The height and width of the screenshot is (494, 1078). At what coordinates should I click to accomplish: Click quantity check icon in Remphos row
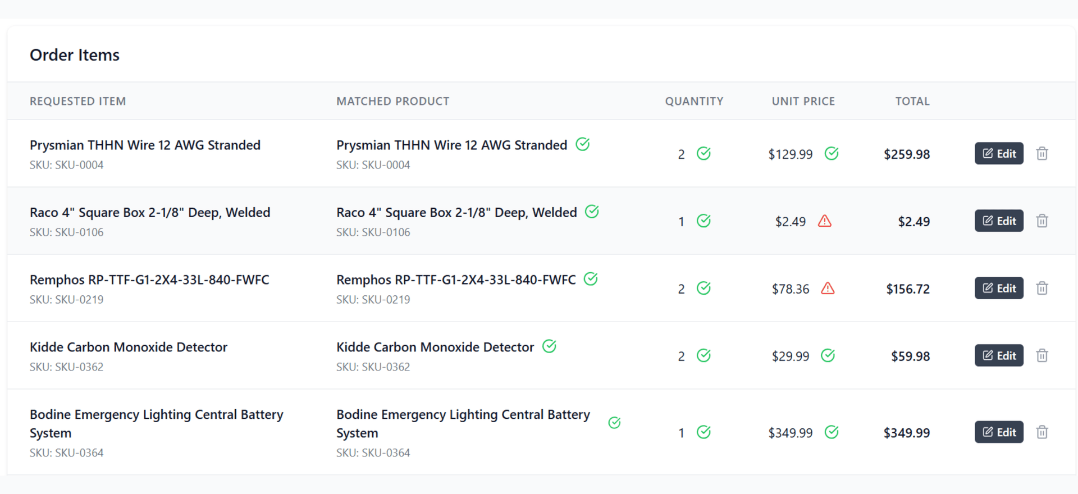pos(704,288)
